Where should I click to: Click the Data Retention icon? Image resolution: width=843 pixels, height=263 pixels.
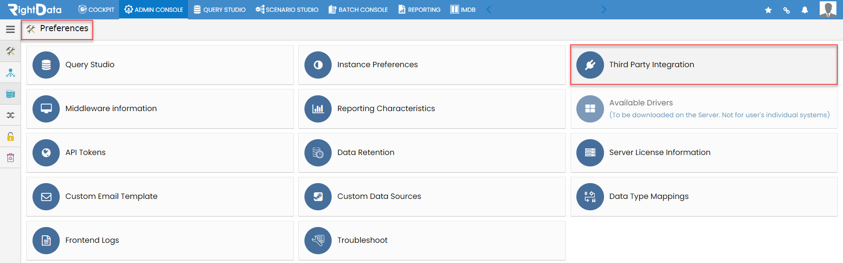pos(318,153)
